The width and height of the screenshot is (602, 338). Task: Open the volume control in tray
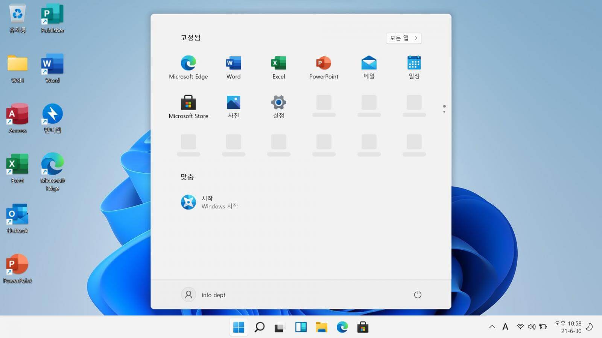[531, 327]
